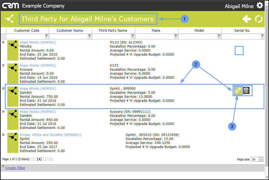Click 'End Date: 25 Jan 2017' text

[38, 147]
